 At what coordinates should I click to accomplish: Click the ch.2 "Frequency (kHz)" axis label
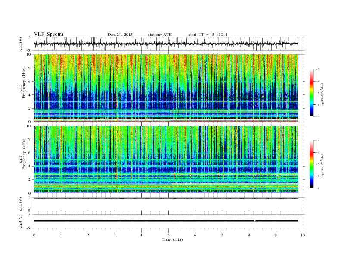click(24, 154)
